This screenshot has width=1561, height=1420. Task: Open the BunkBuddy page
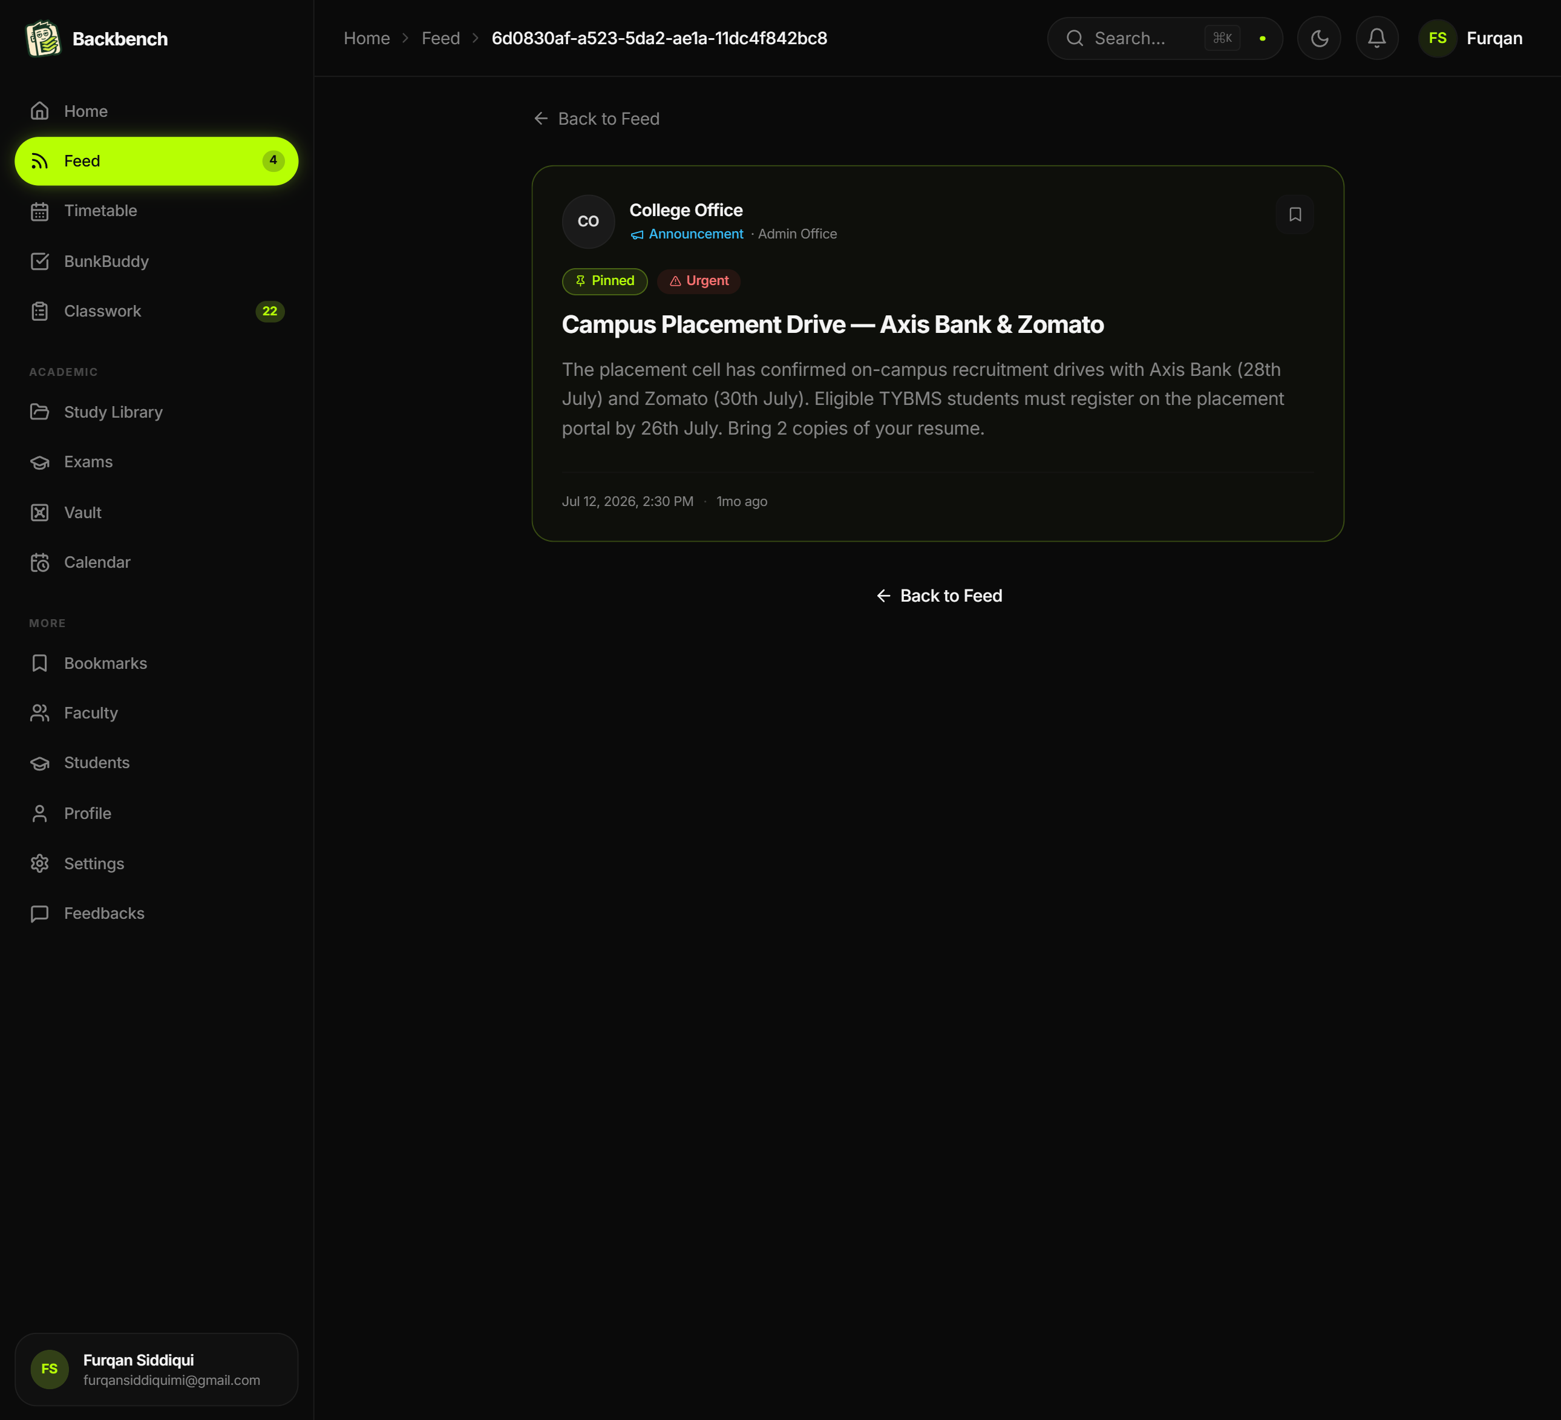click(157, 261)
